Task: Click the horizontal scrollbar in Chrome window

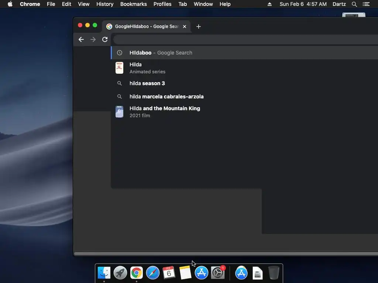Action: point(226,254)
